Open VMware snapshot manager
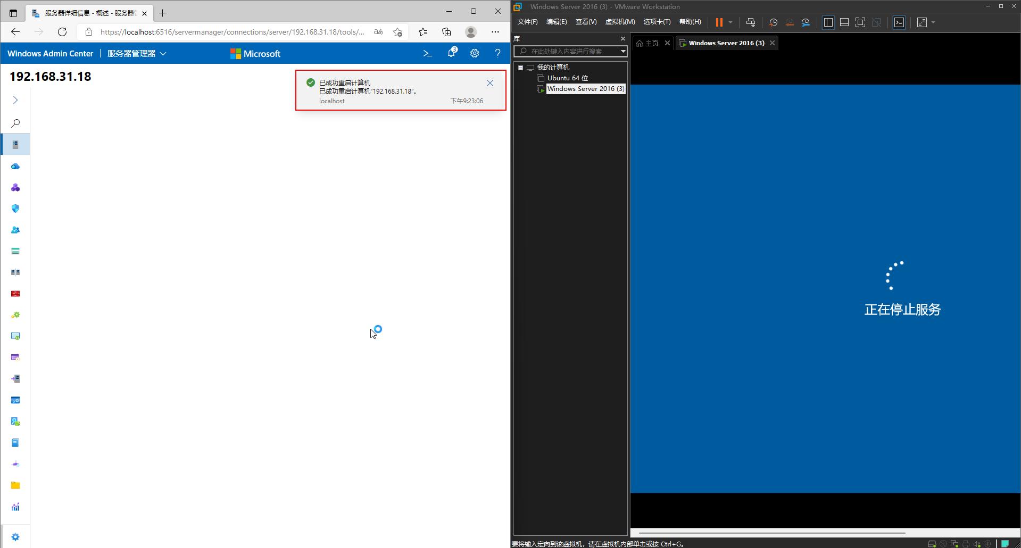 [806, 22]
